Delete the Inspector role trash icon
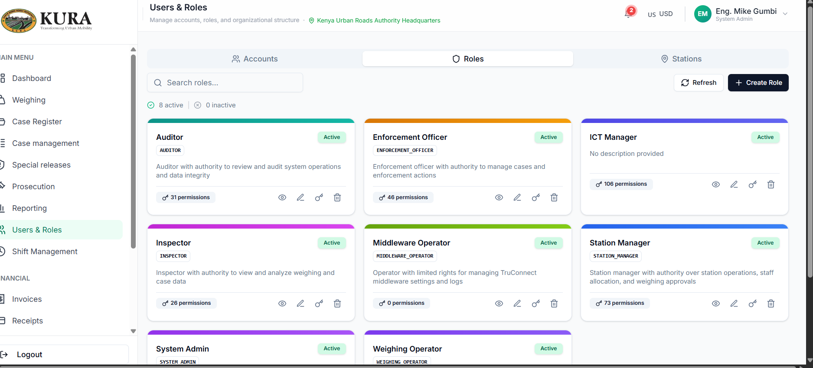The image size is (813, 368). [337, 303]
